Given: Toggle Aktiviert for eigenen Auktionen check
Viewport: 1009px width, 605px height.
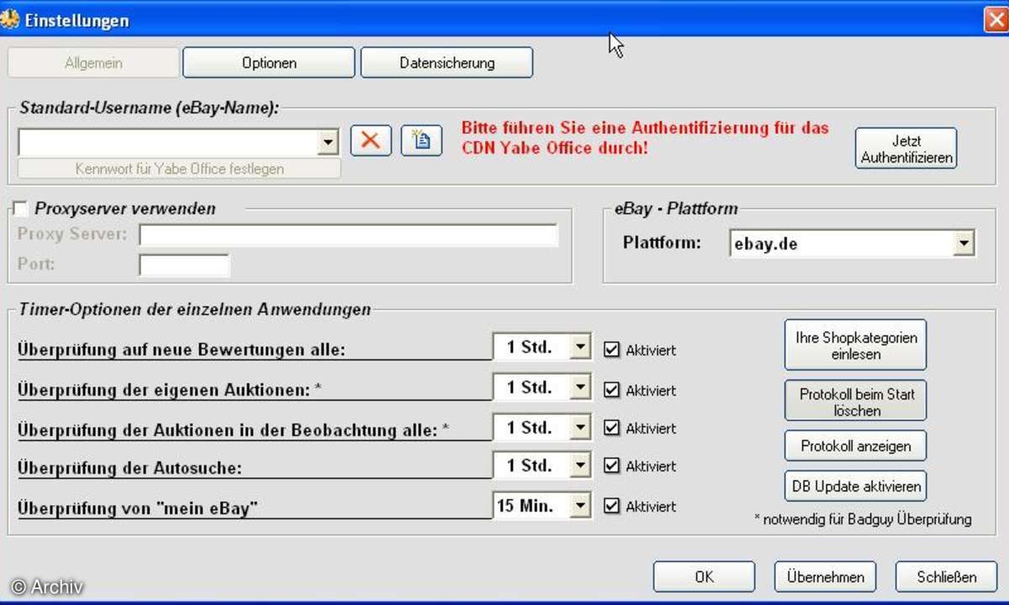Looking at the screenshot, I should click(x=611, y=390).
